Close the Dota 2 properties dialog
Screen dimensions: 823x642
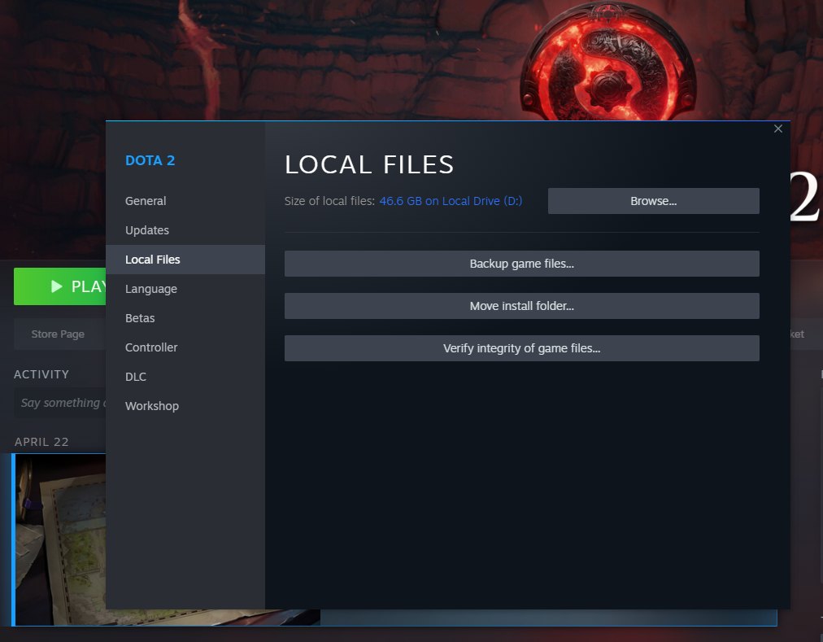(777, 129)
